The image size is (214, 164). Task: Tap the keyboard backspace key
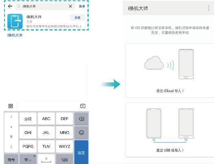pos(81,119)
